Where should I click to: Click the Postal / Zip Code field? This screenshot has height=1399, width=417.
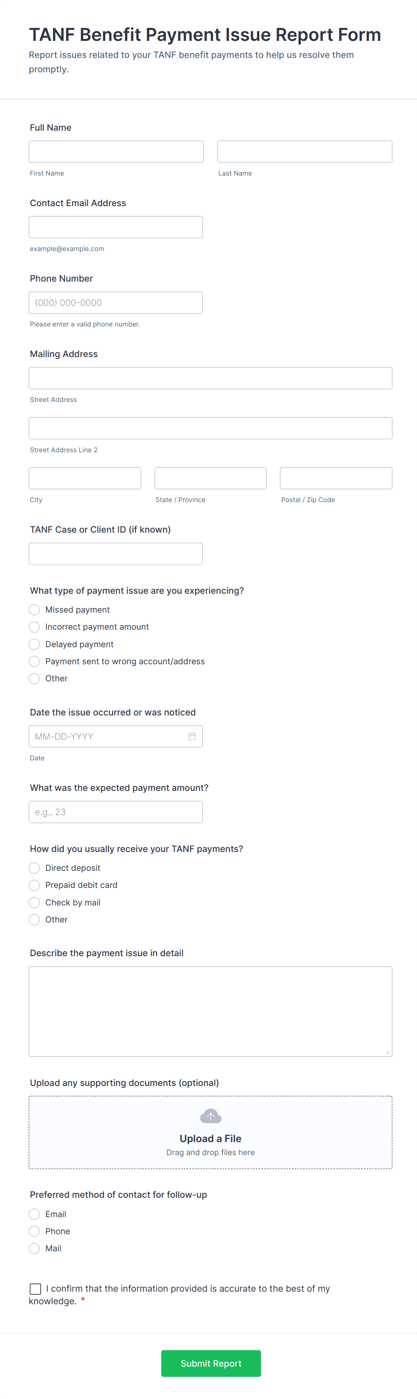coord(336,478)
